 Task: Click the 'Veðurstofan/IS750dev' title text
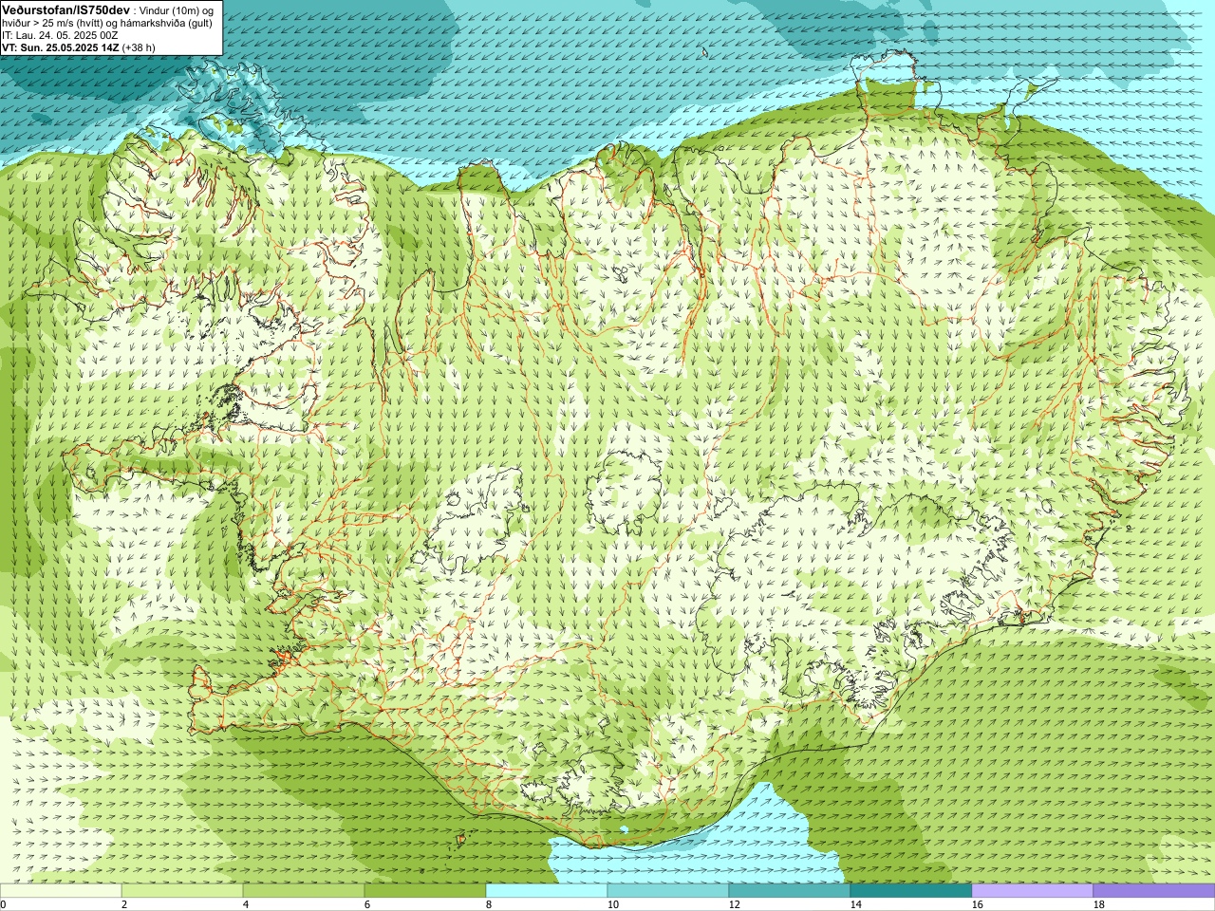tap(65, 9)
